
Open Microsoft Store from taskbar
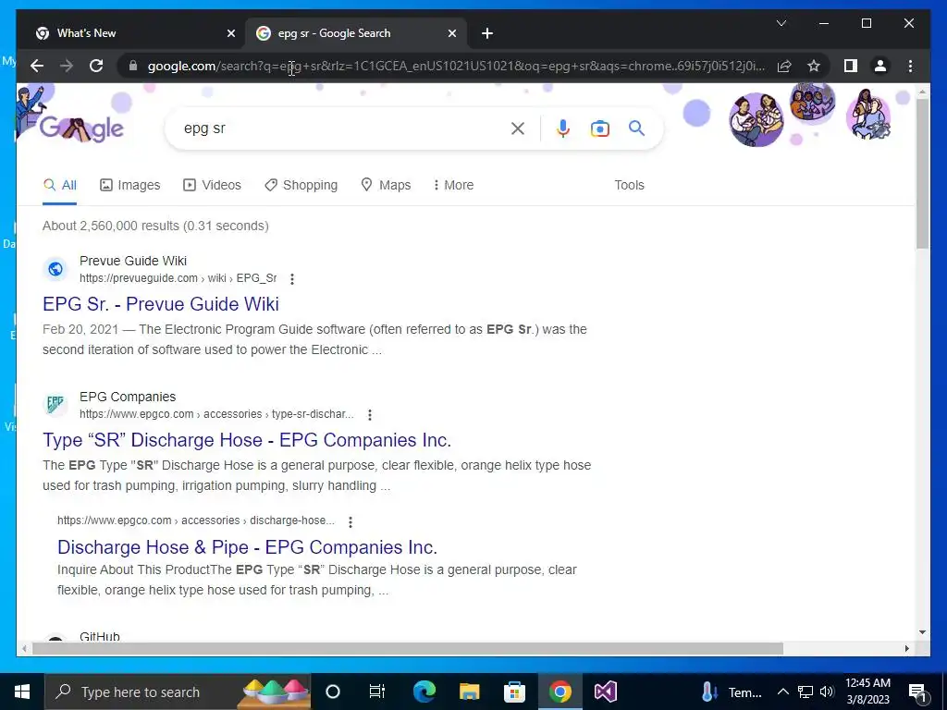click(514, 692)
